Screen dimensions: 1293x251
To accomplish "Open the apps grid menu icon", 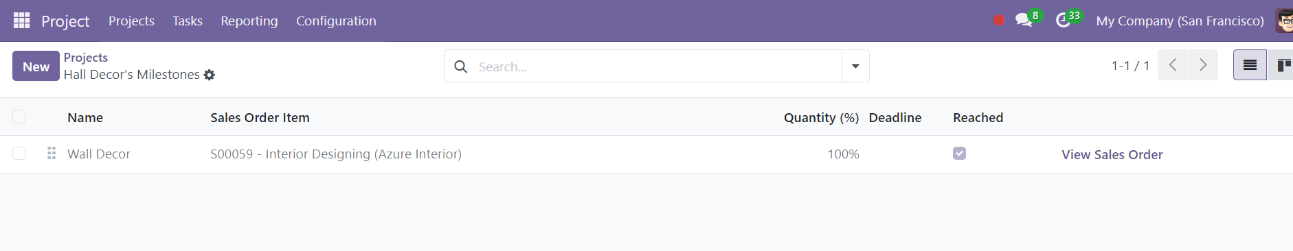I will click(22, 21).
